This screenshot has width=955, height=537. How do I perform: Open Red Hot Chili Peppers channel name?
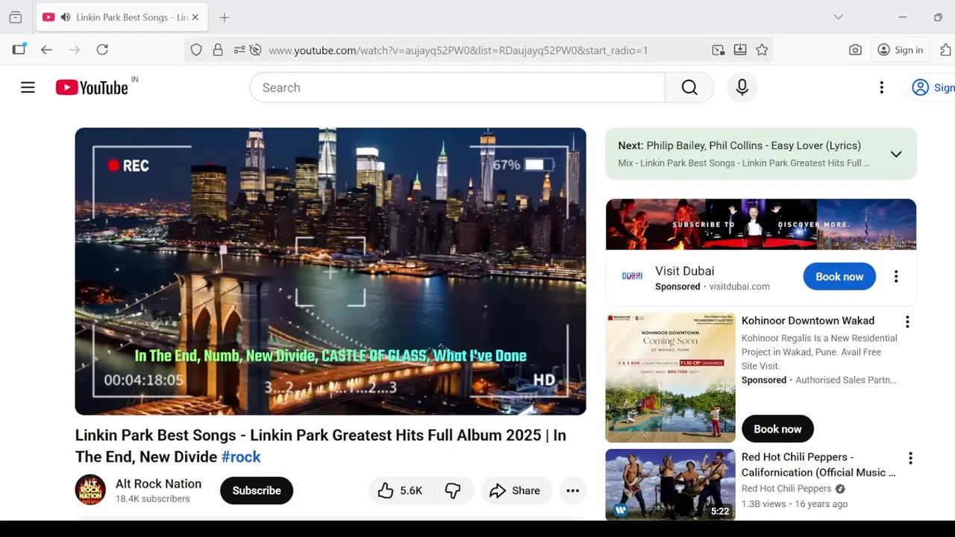pos(786,489)
